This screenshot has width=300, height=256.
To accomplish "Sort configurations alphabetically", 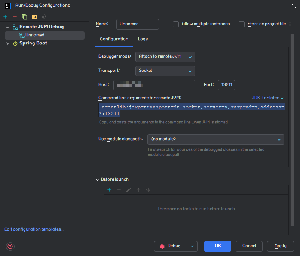I will click(44, 17).
